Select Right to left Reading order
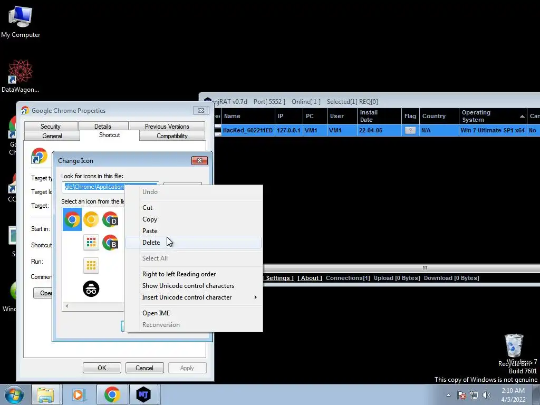Viewport: 540px width, 405px height. [193, 274]
